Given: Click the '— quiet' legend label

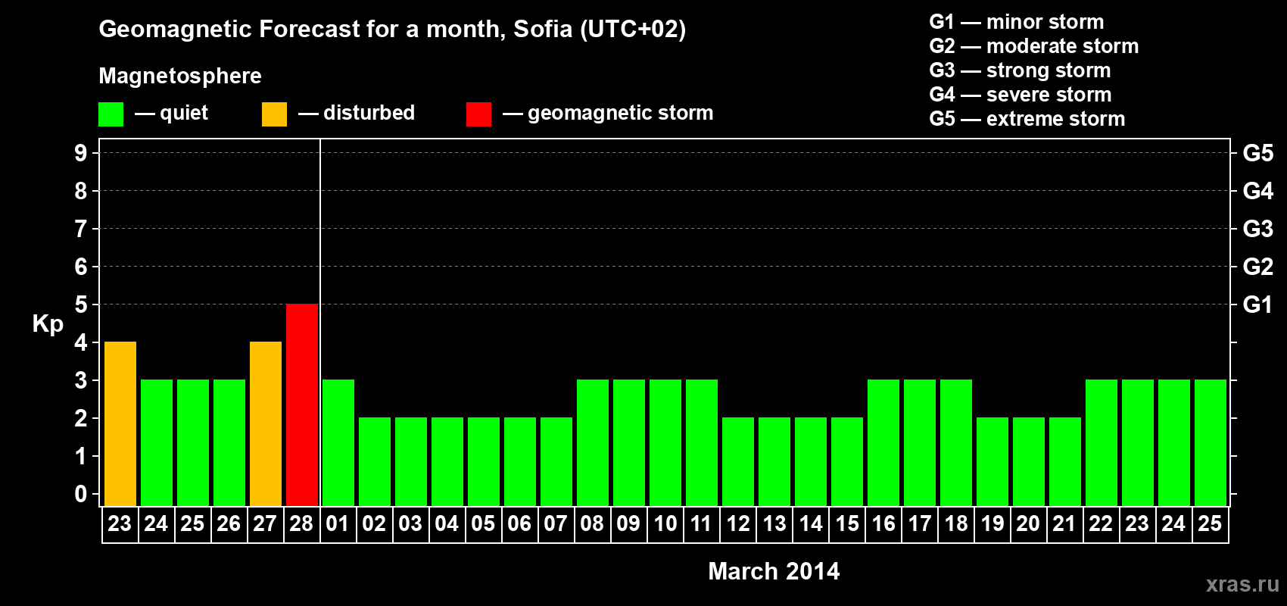Looking at the screenshot, I should (x=171, y=114).
